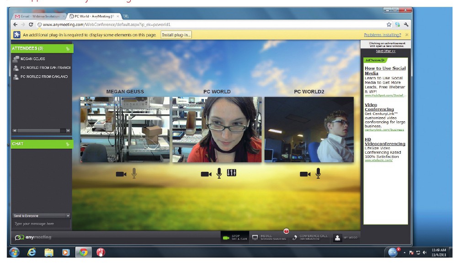Toggle Megan Geuss camera icon
The width and height of the screenshot is (457, 264).
121,174
